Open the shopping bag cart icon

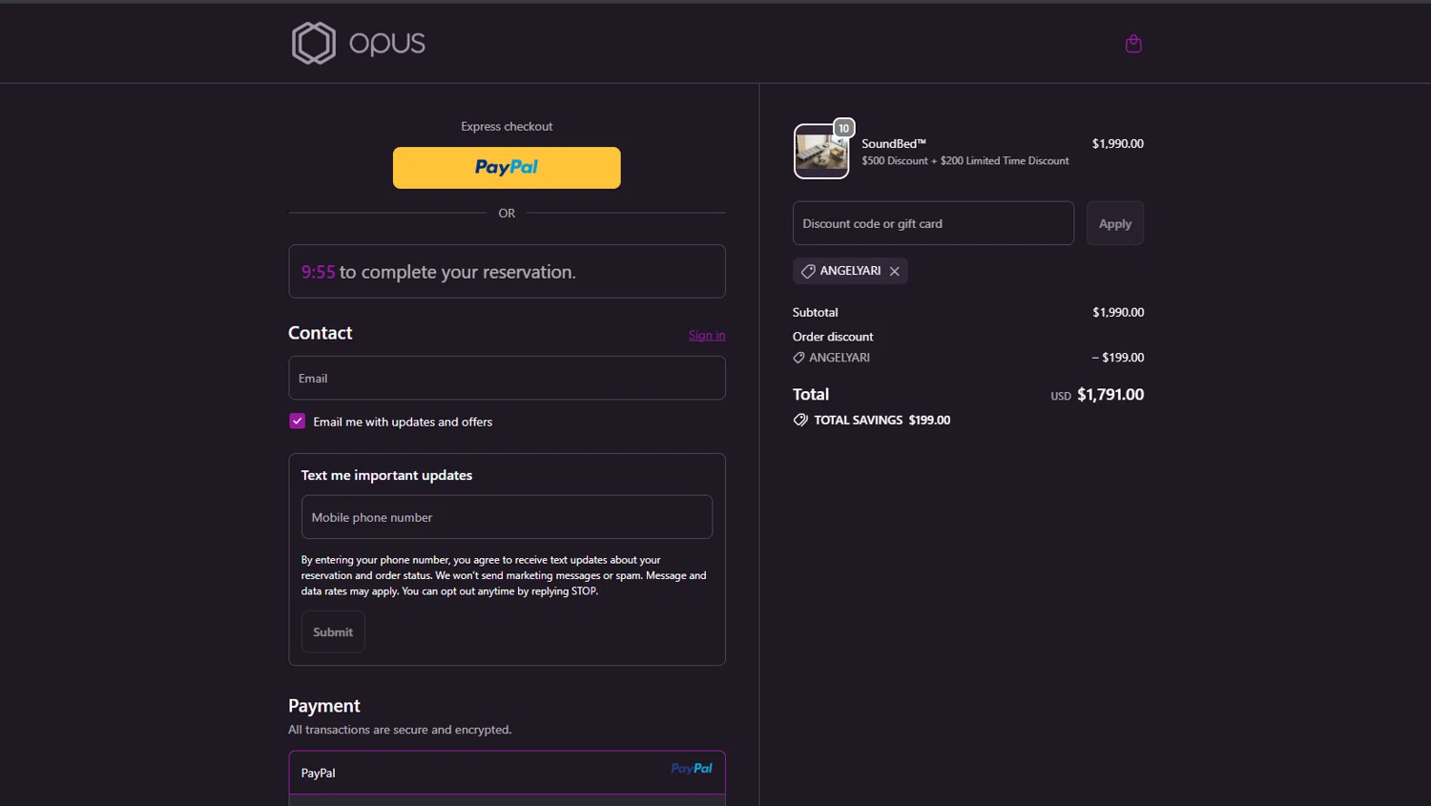click(x=1133, y=44)
